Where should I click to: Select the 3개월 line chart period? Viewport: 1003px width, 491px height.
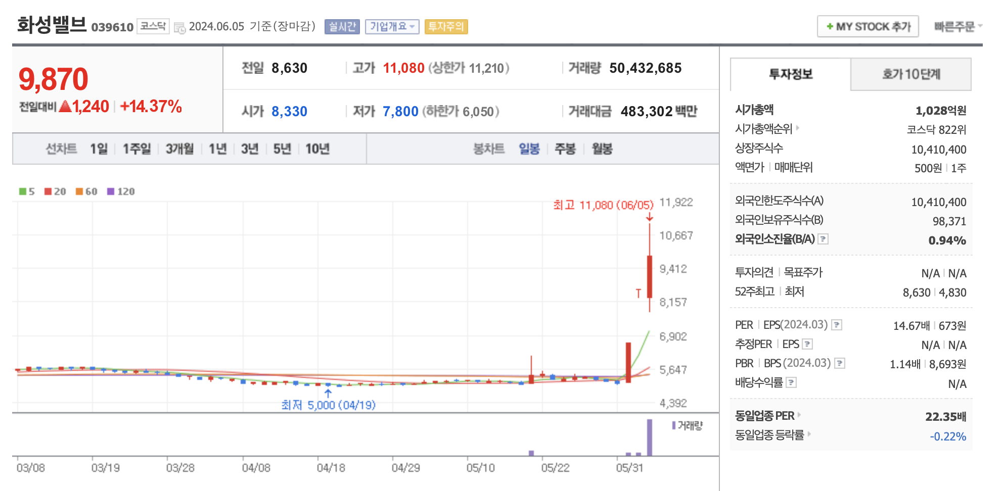[180, 149]
